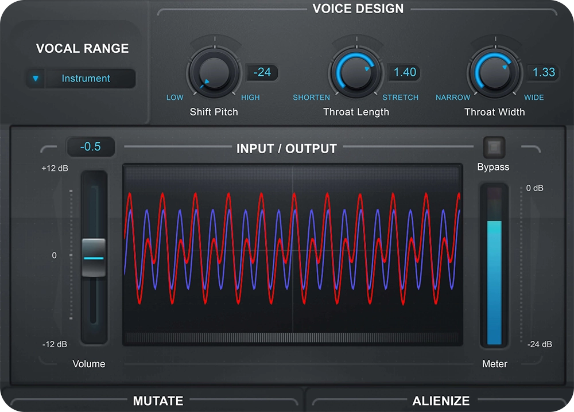
Task: Click the output level Meter
Action: click(494, 264)
